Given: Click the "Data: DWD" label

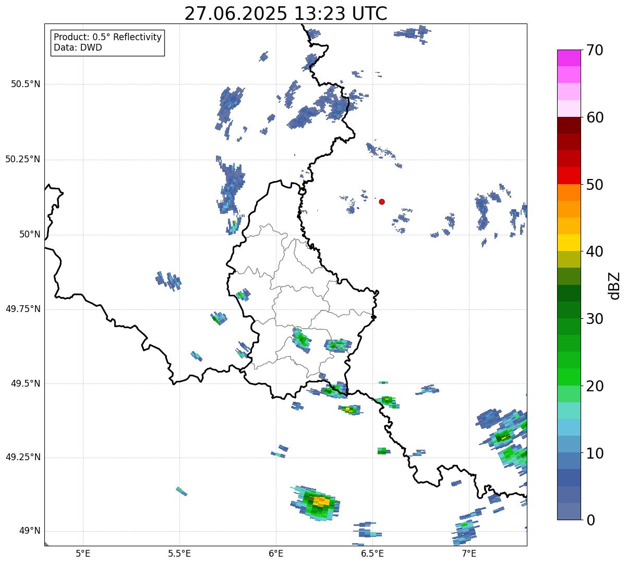Looking at the screenshot, I should [78, 47].
